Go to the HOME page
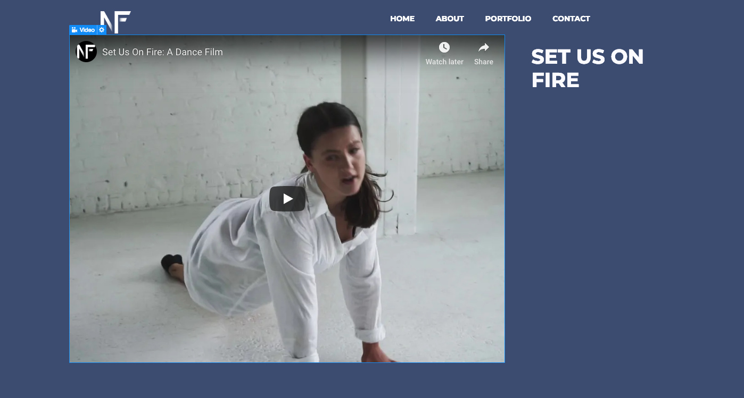The width and height of the screenshot is (744, 398). pos(402,19)
